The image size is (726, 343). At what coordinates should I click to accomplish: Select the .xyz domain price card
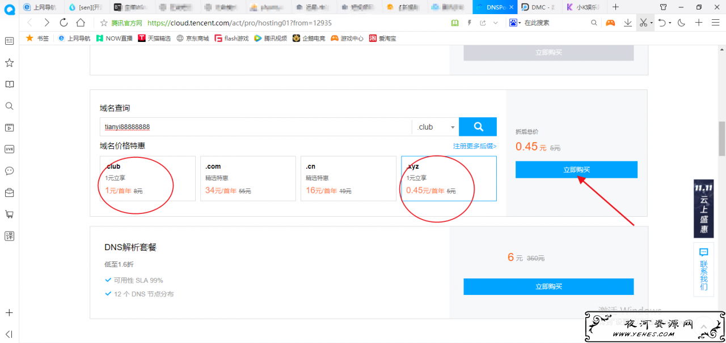click(x=449, y=178)
